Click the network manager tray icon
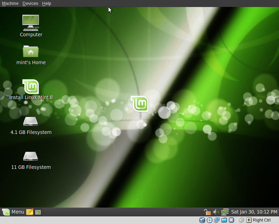Viewport: 279px width, 224px height. pyautogui.click(x=225, y=212)
